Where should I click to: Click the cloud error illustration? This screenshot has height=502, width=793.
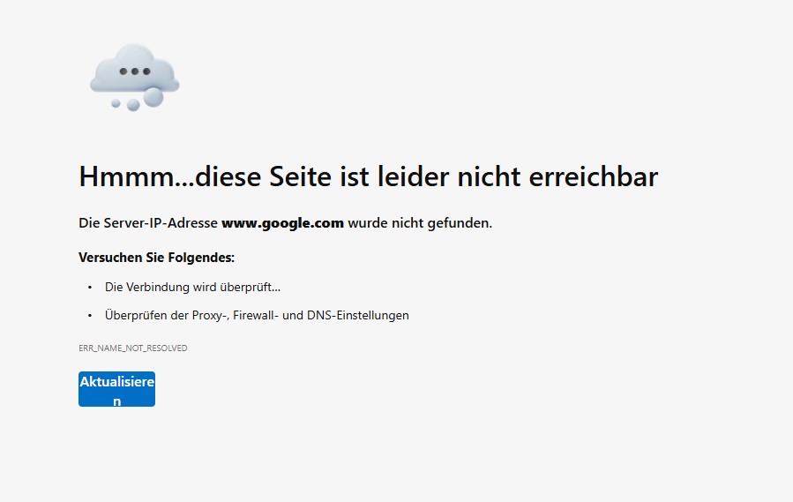[x=134, y=75]
